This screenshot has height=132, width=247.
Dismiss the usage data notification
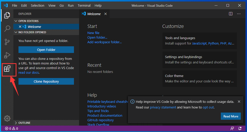(x=239, y=102)
